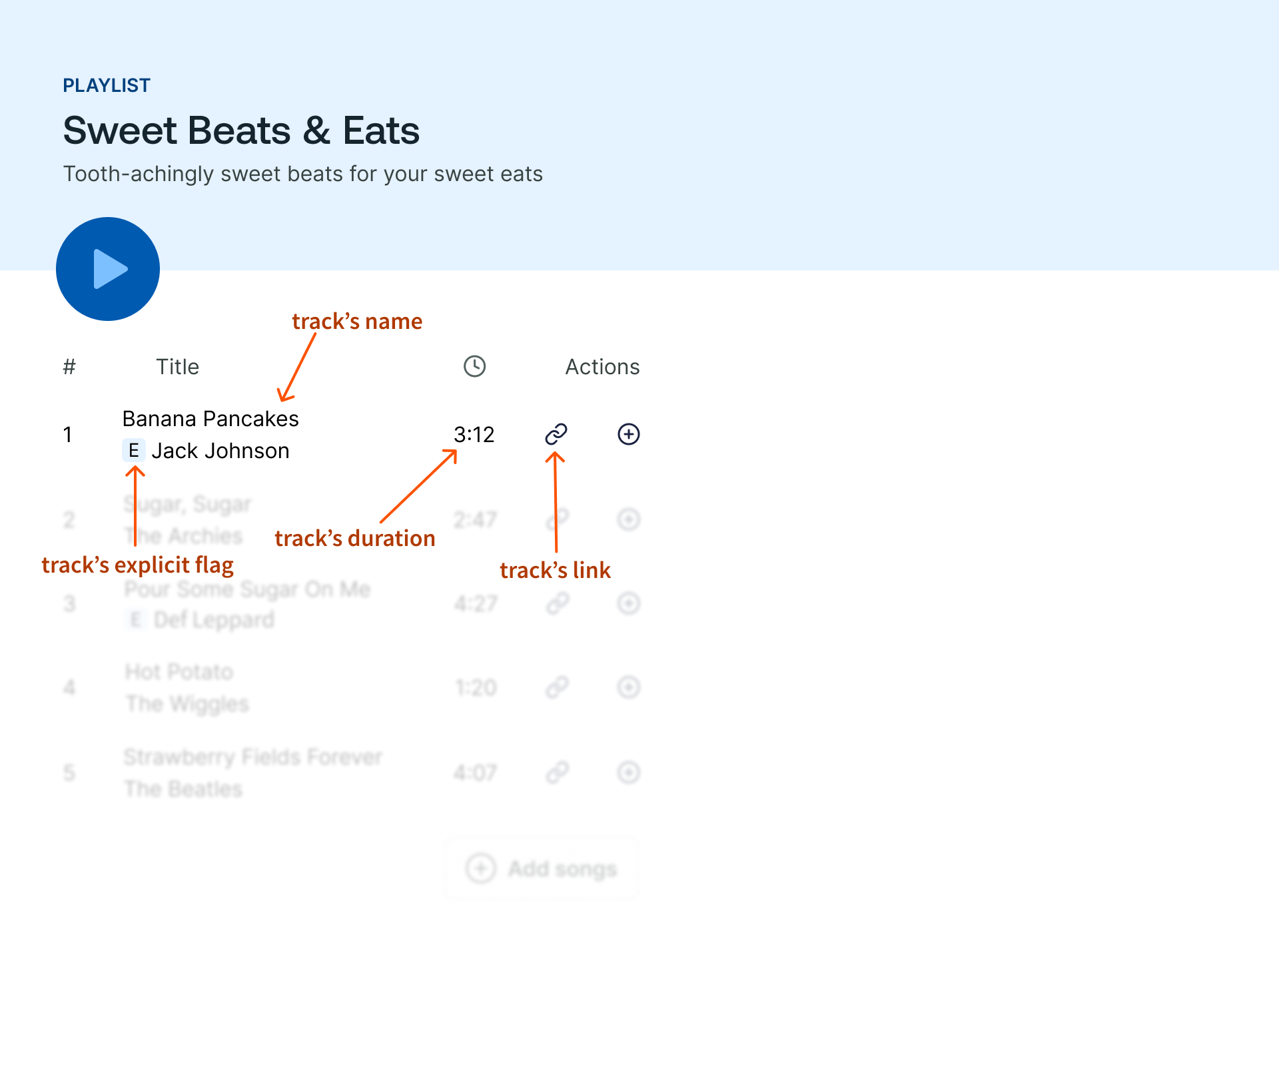Screen dimensions: 1279x1076
Task: Add Banana Pancakes using plus icon
Action: [629, 434]
